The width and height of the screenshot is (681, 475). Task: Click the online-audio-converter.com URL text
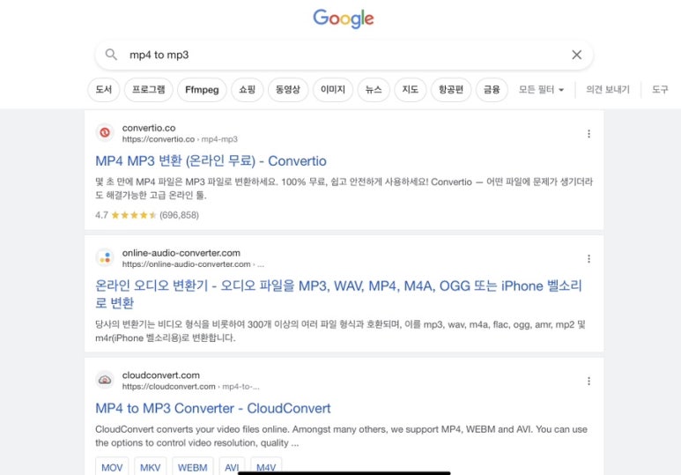pyautogui.click(x=193, y=264)
